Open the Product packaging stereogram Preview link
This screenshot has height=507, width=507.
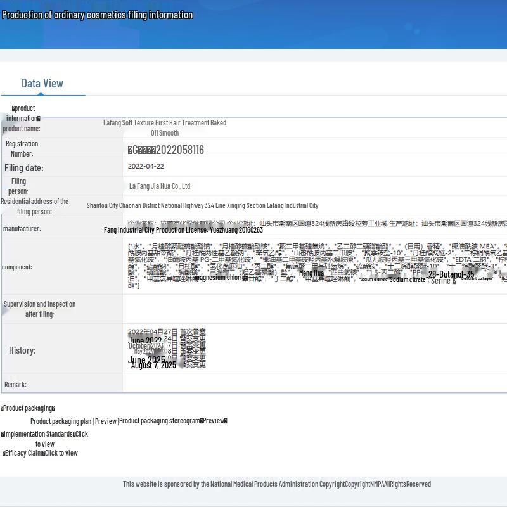(214, 421)
